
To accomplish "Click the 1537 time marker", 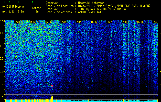I will (x=109, y=22).
